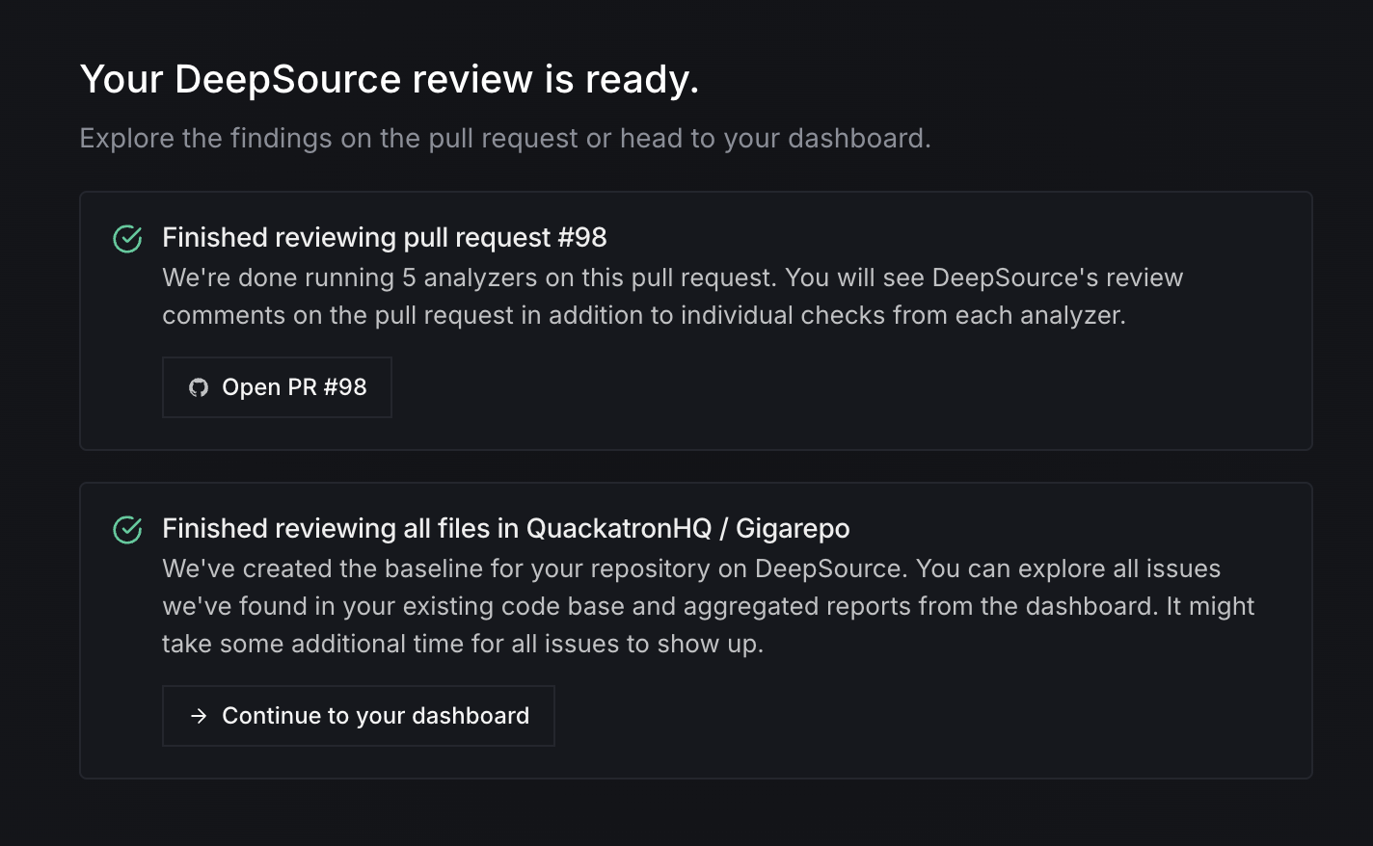Click 'DeepSource's review' in the first card text
The image size is (1373, 846).
(x=1057, y=278)
